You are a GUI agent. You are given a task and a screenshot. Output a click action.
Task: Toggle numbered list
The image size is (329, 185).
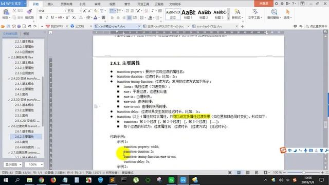pyautogui.click(x=119, y=11)
